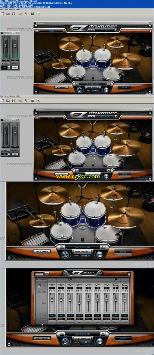This screenshot has width=154, height=355.
Task: Click metronome icon in Default Kit frame toolbar
Action: point(26,100)
